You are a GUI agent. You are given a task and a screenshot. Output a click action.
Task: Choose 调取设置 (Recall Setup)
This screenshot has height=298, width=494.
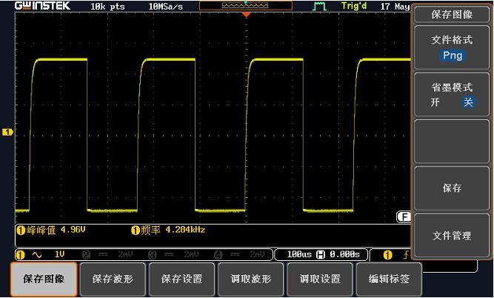320,279
